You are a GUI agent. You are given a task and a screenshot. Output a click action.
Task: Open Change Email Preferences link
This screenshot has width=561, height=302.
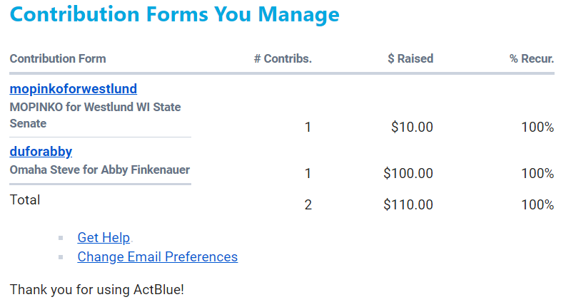[157, 257]
